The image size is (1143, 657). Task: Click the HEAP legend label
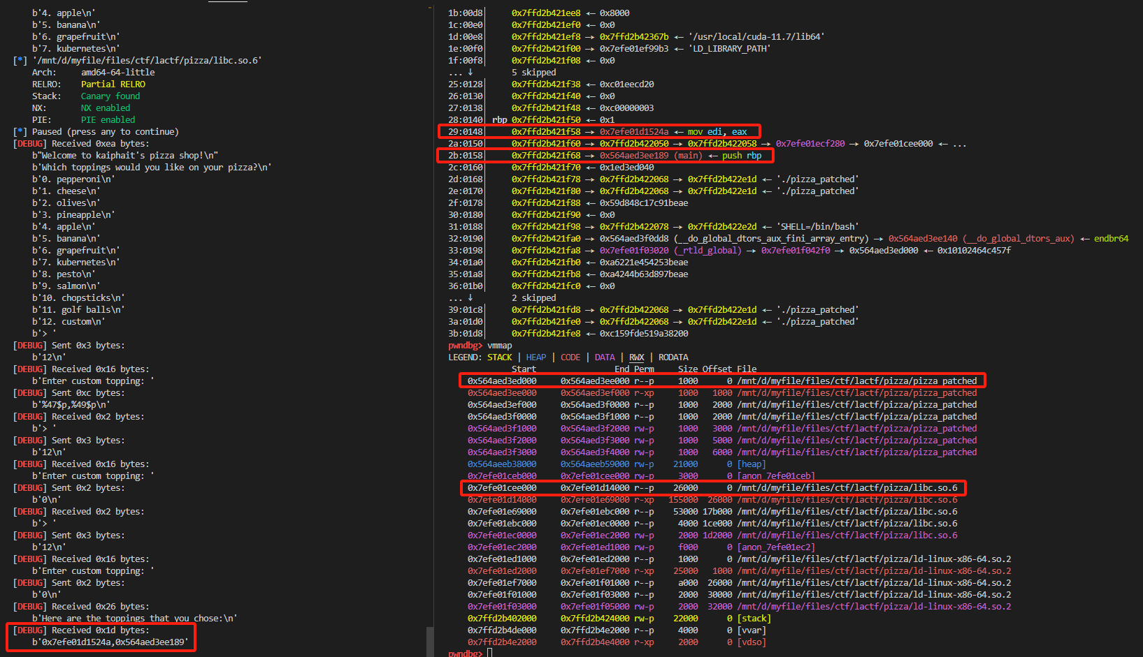point(536,357)
